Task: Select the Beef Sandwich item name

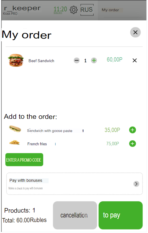Action: pyautogui.click(x=41, y=61)
